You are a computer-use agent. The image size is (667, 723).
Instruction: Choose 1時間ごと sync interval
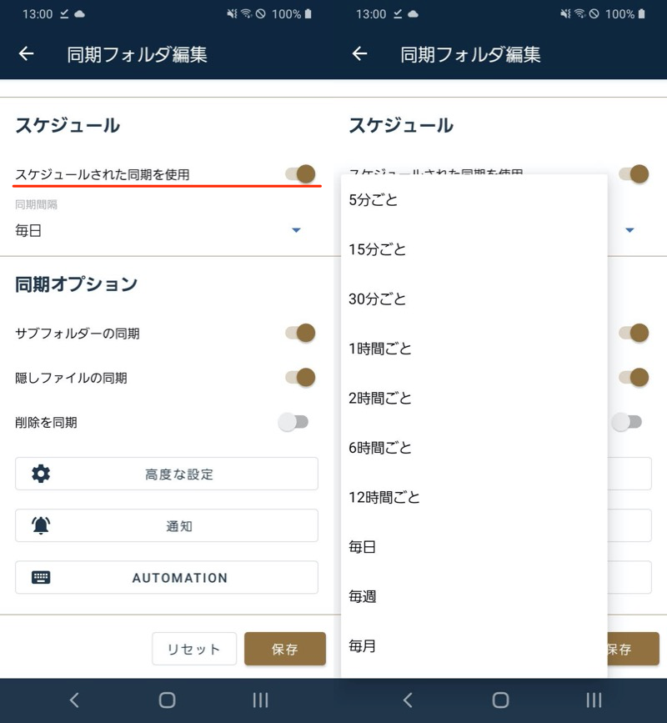pyautogui.click(x=380, y=349)
